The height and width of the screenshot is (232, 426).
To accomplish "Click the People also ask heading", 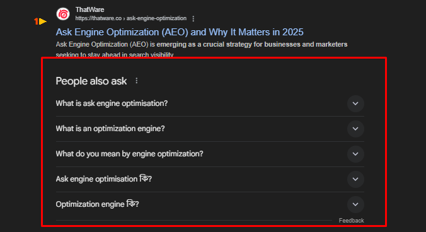I will click(x=91, y=81).
